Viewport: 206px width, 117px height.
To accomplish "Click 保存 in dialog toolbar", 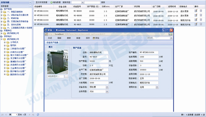I will 88,38.
